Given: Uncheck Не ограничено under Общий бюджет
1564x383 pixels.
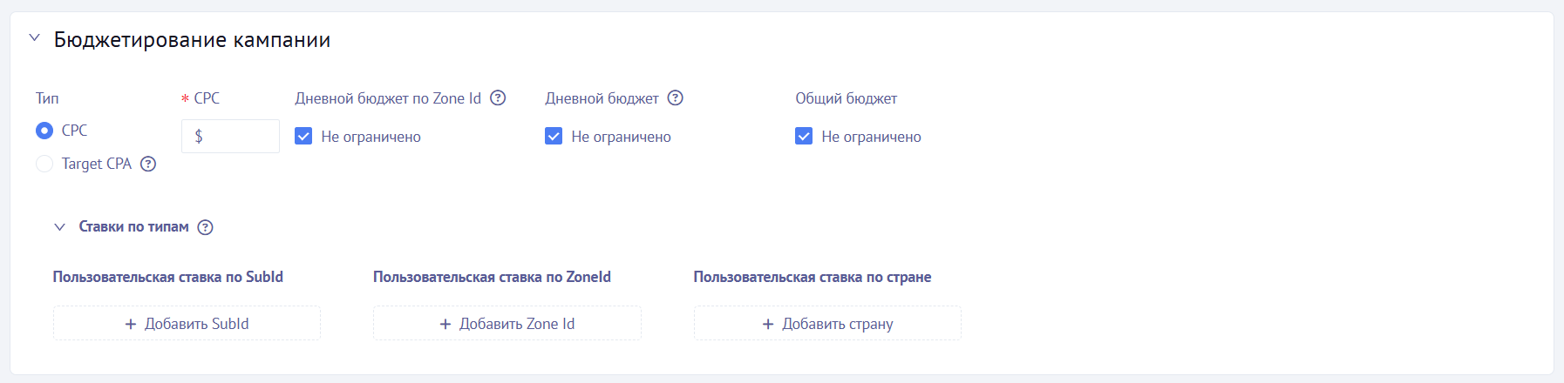Looking at the screenshot, I should pyautogui.click(x=804, y=137).
